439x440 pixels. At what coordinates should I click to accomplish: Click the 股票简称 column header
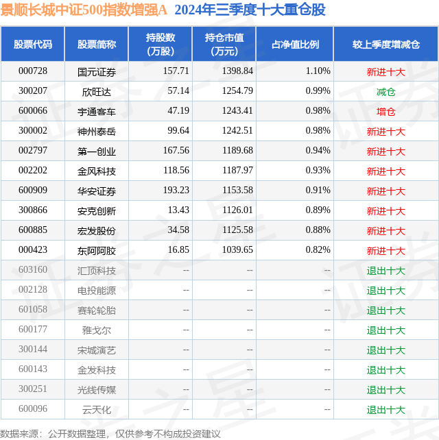pyautogui.click(x=97, y=45)
